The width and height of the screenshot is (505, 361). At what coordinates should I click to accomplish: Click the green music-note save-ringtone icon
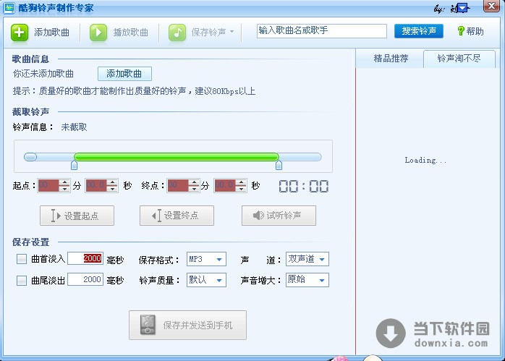coord(177,33)
